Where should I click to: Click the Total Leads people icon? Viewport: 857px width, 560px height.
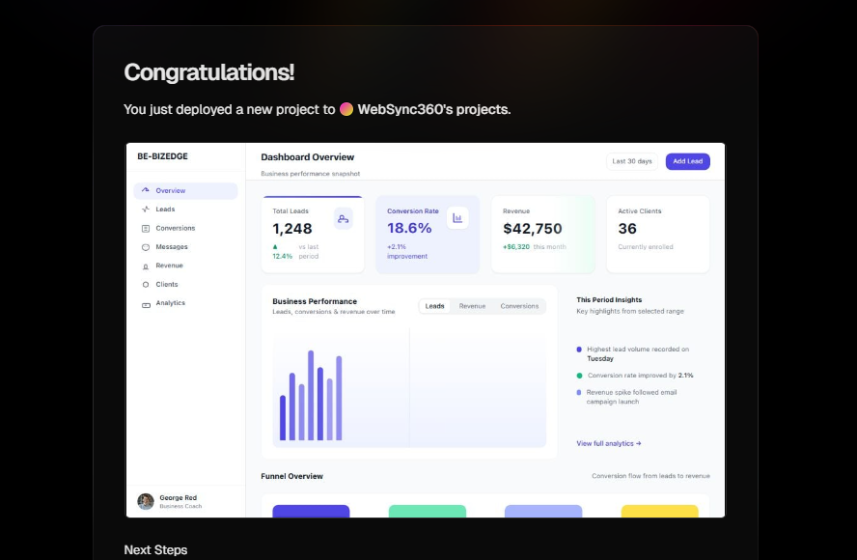coord(343,219)
